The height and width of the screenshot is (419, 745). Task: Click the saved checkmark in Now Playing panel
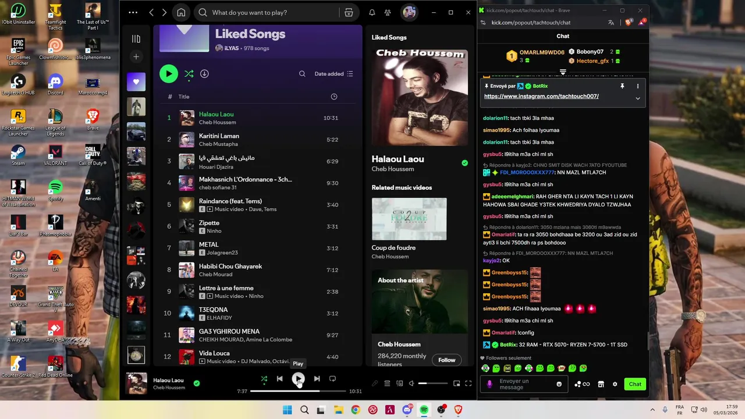click(x=464, y=163)
